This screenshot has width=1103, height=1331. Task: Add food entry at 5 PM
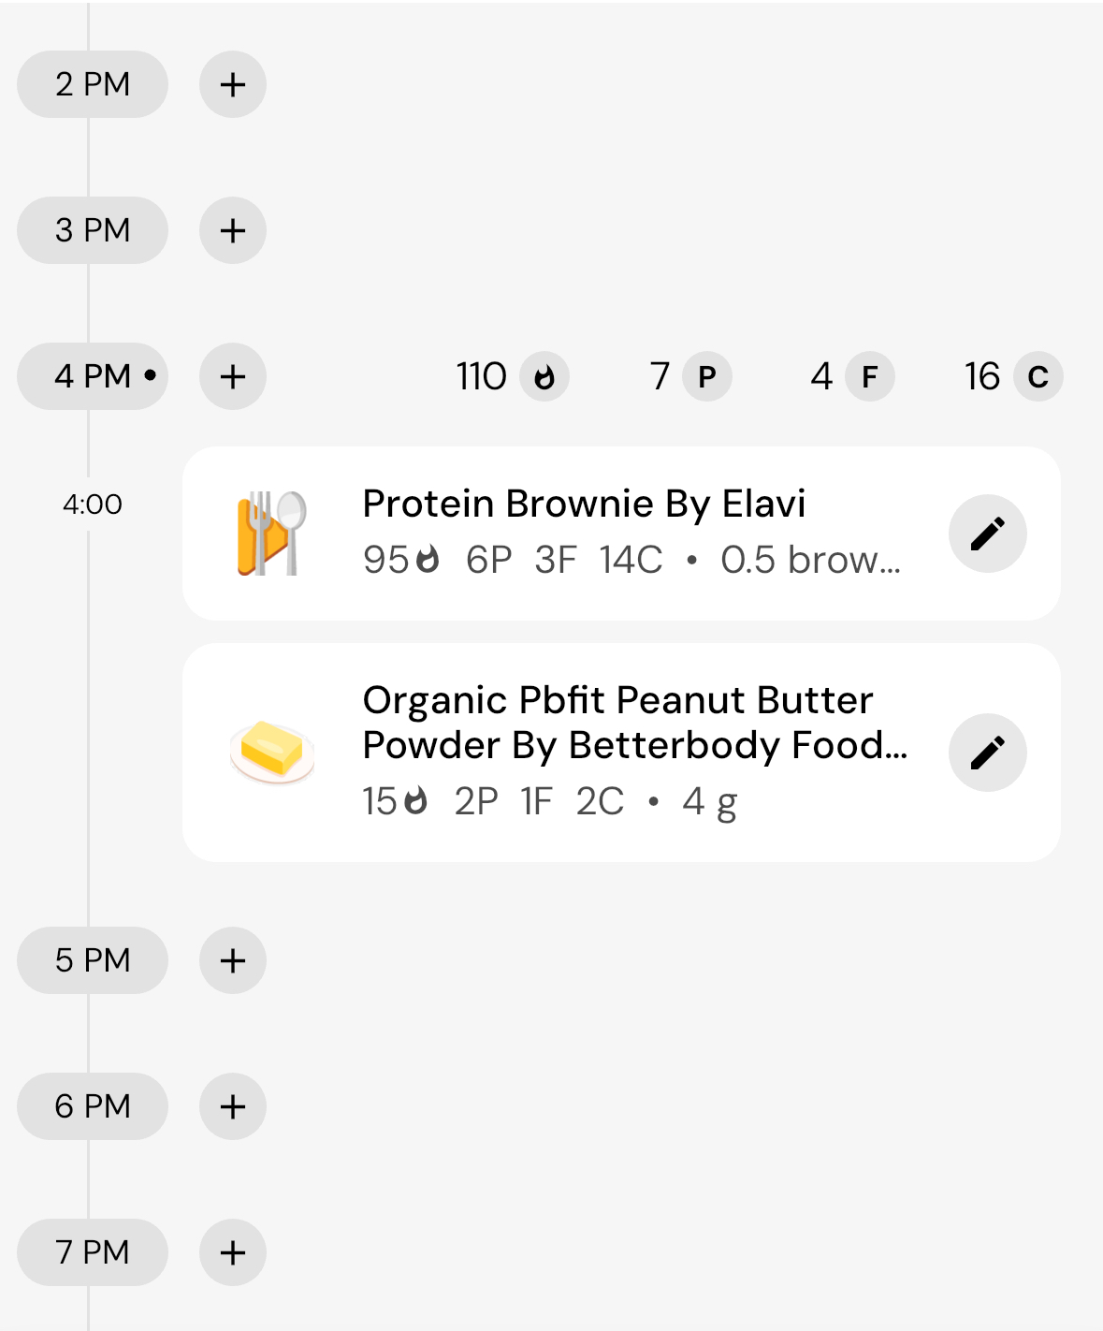[x=233, y=960]
